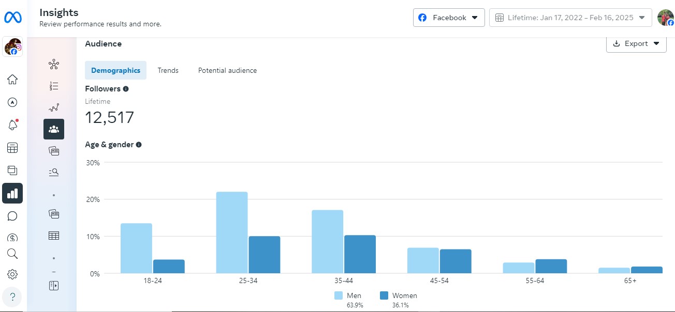This screenshot has height=312, width=675.
Task: Click the Women legend swatch
Action: tap(384, 295)
